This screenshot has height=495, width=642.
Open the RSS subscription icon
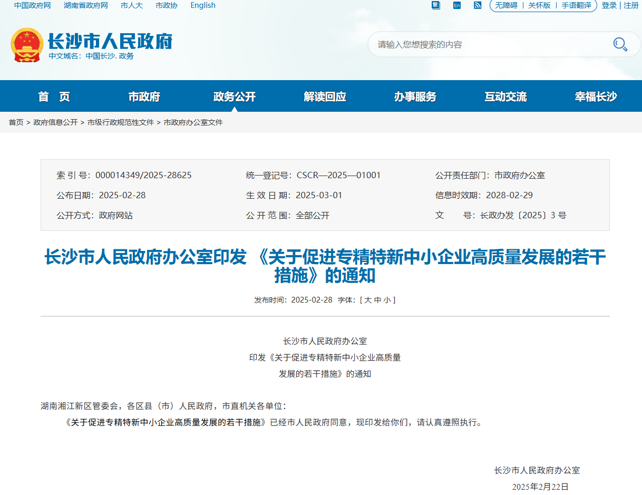pyautogui.click(x=478, y=5)
